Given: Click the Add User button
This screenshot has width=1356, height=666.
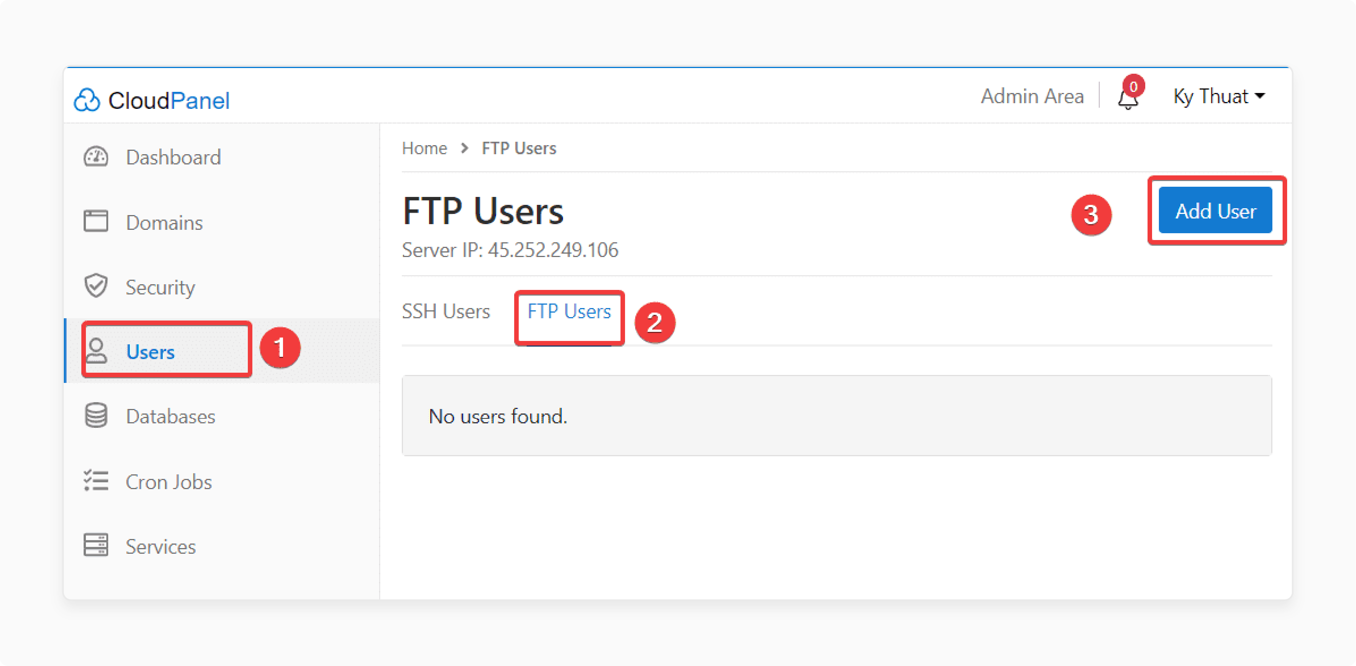Looking at the screenshot, I should click(x=1216, y=211).
